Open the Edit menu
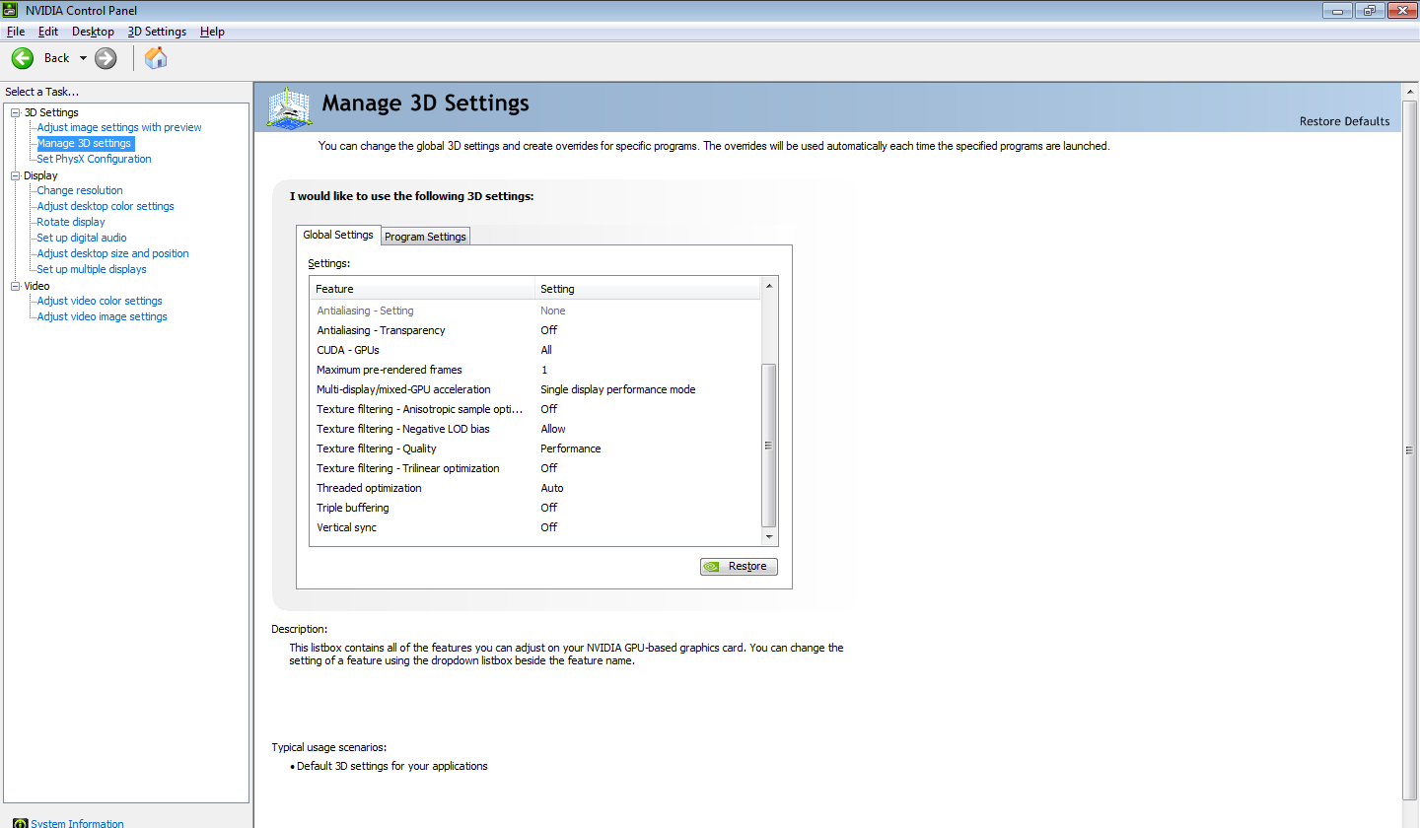Viewport: 1420px width, 828px height. [x=48, y=32]
